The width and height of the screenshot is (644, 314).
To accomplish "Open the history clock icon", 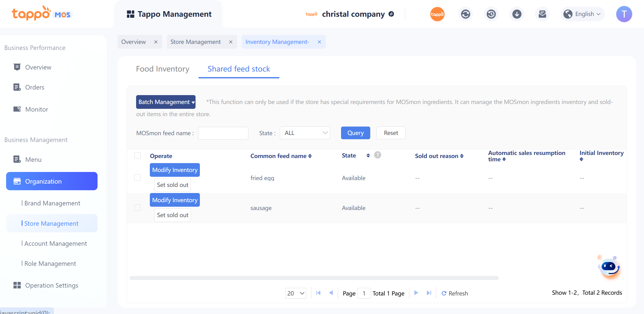I will click(x=491, y=14).
